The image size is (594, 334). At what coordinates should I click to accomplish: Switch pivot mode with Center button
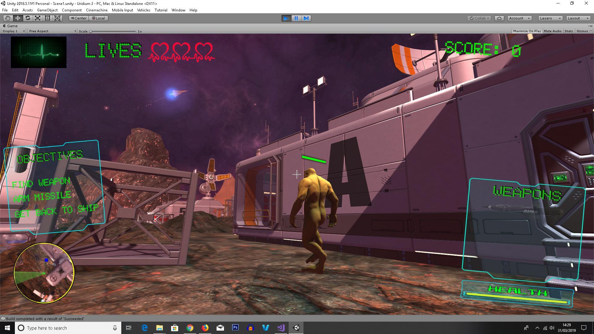pos(79,18)
